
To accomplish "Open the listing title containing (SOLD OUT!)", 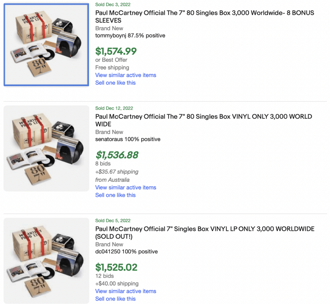I will pyautogui.click(x=205, y=233).
